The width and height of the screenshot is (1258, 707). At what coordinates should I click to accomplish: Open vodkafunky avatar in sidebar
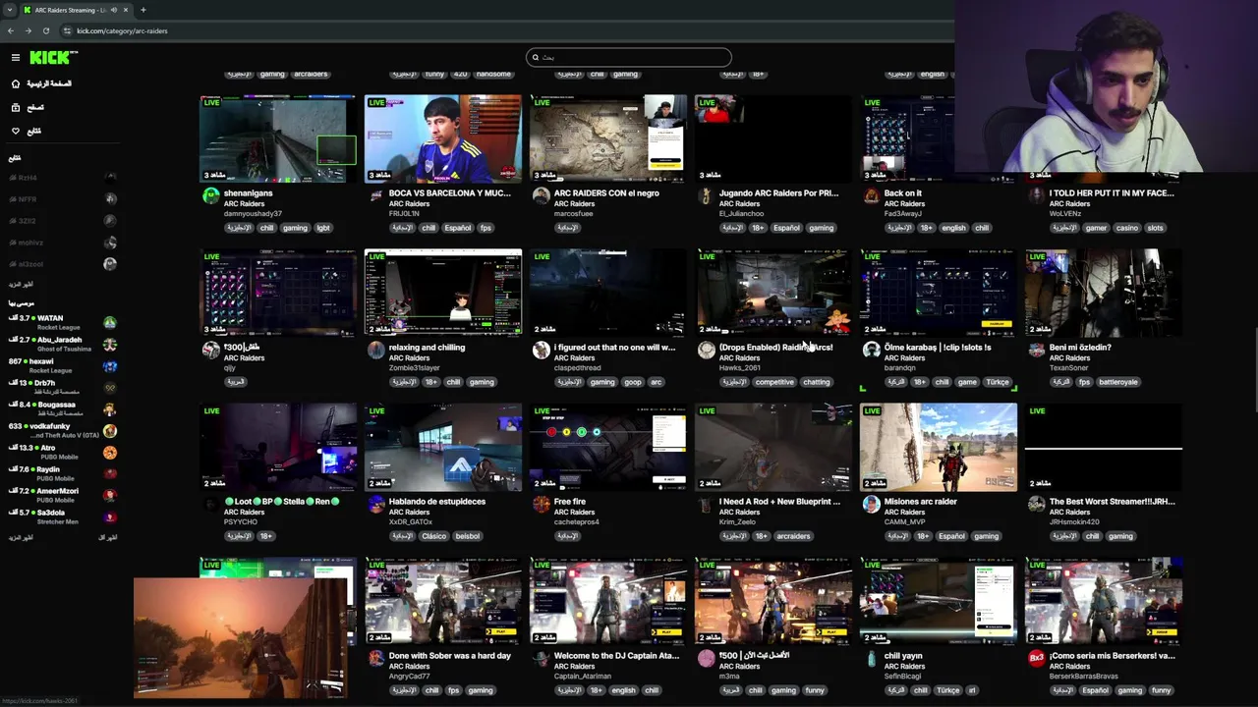(110, 430)
